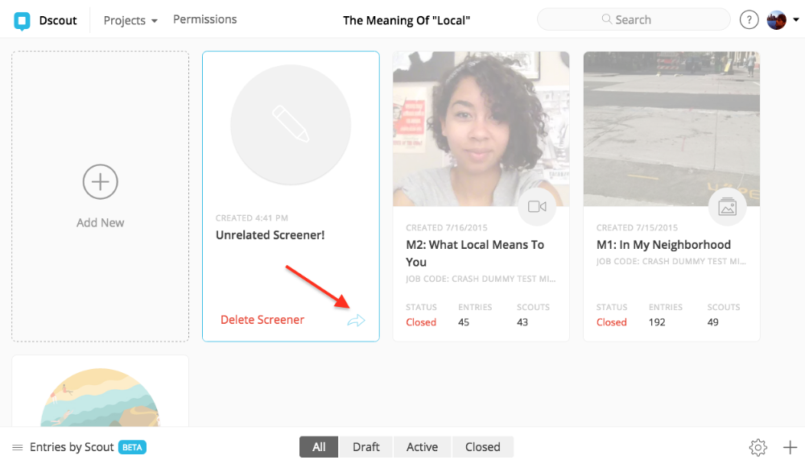
Task: Click CREATED 7/15/2015 date
Action: click(637, 228)
